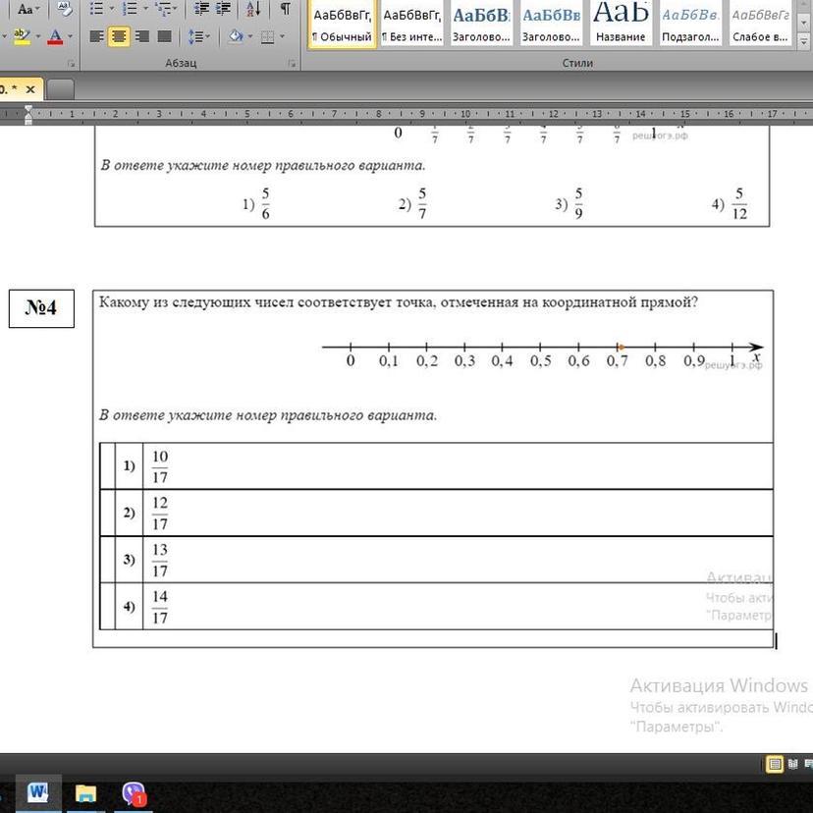Decrease paragraph indent
Viewport: 813px width, 813px height.
pyautogui.click(x=201, y=8)
